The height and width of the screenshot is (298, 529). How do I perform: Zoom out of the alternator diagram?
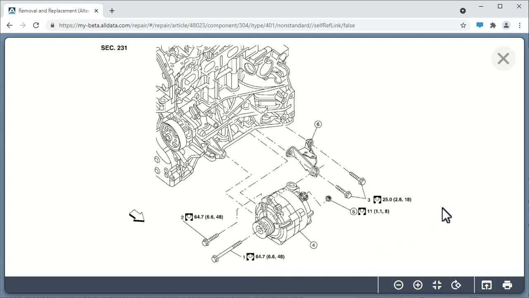[398, 285]
